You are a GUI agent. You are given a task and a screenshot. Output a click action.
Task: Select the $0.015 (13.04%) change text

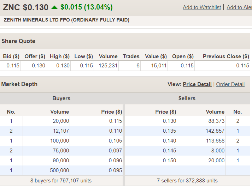(x=87, y=7)
